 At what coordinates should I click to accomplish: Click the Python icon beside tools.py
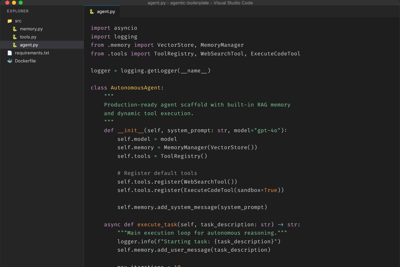tap(15, 37)
